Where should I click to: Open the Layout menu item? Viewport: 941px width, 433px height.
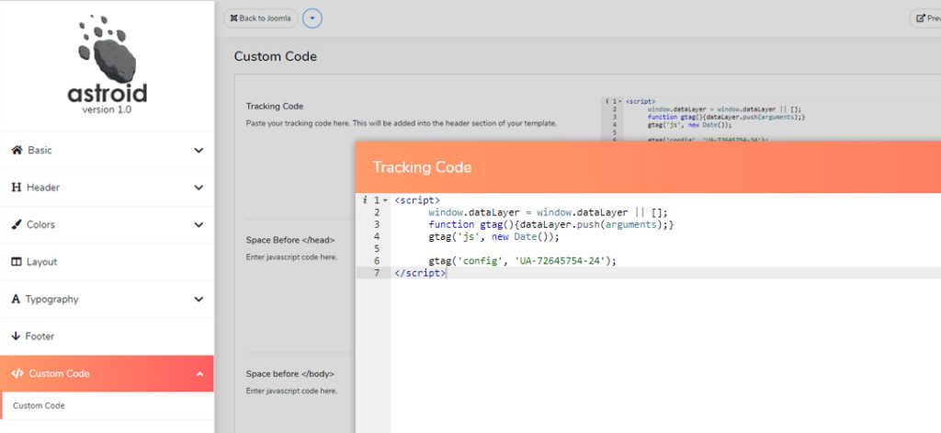[107, 262]
